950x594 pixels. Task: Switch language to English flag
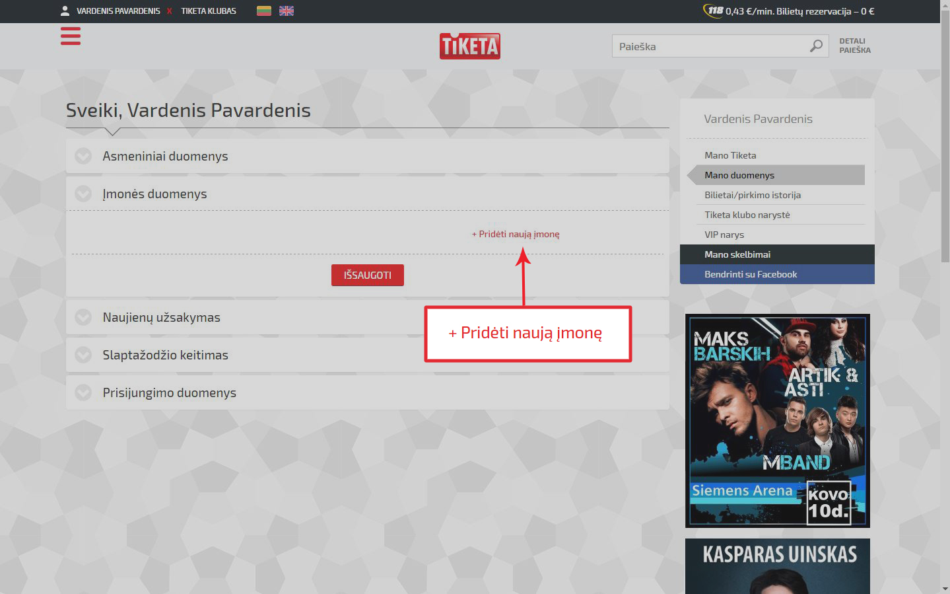click(x=287, y=11)
